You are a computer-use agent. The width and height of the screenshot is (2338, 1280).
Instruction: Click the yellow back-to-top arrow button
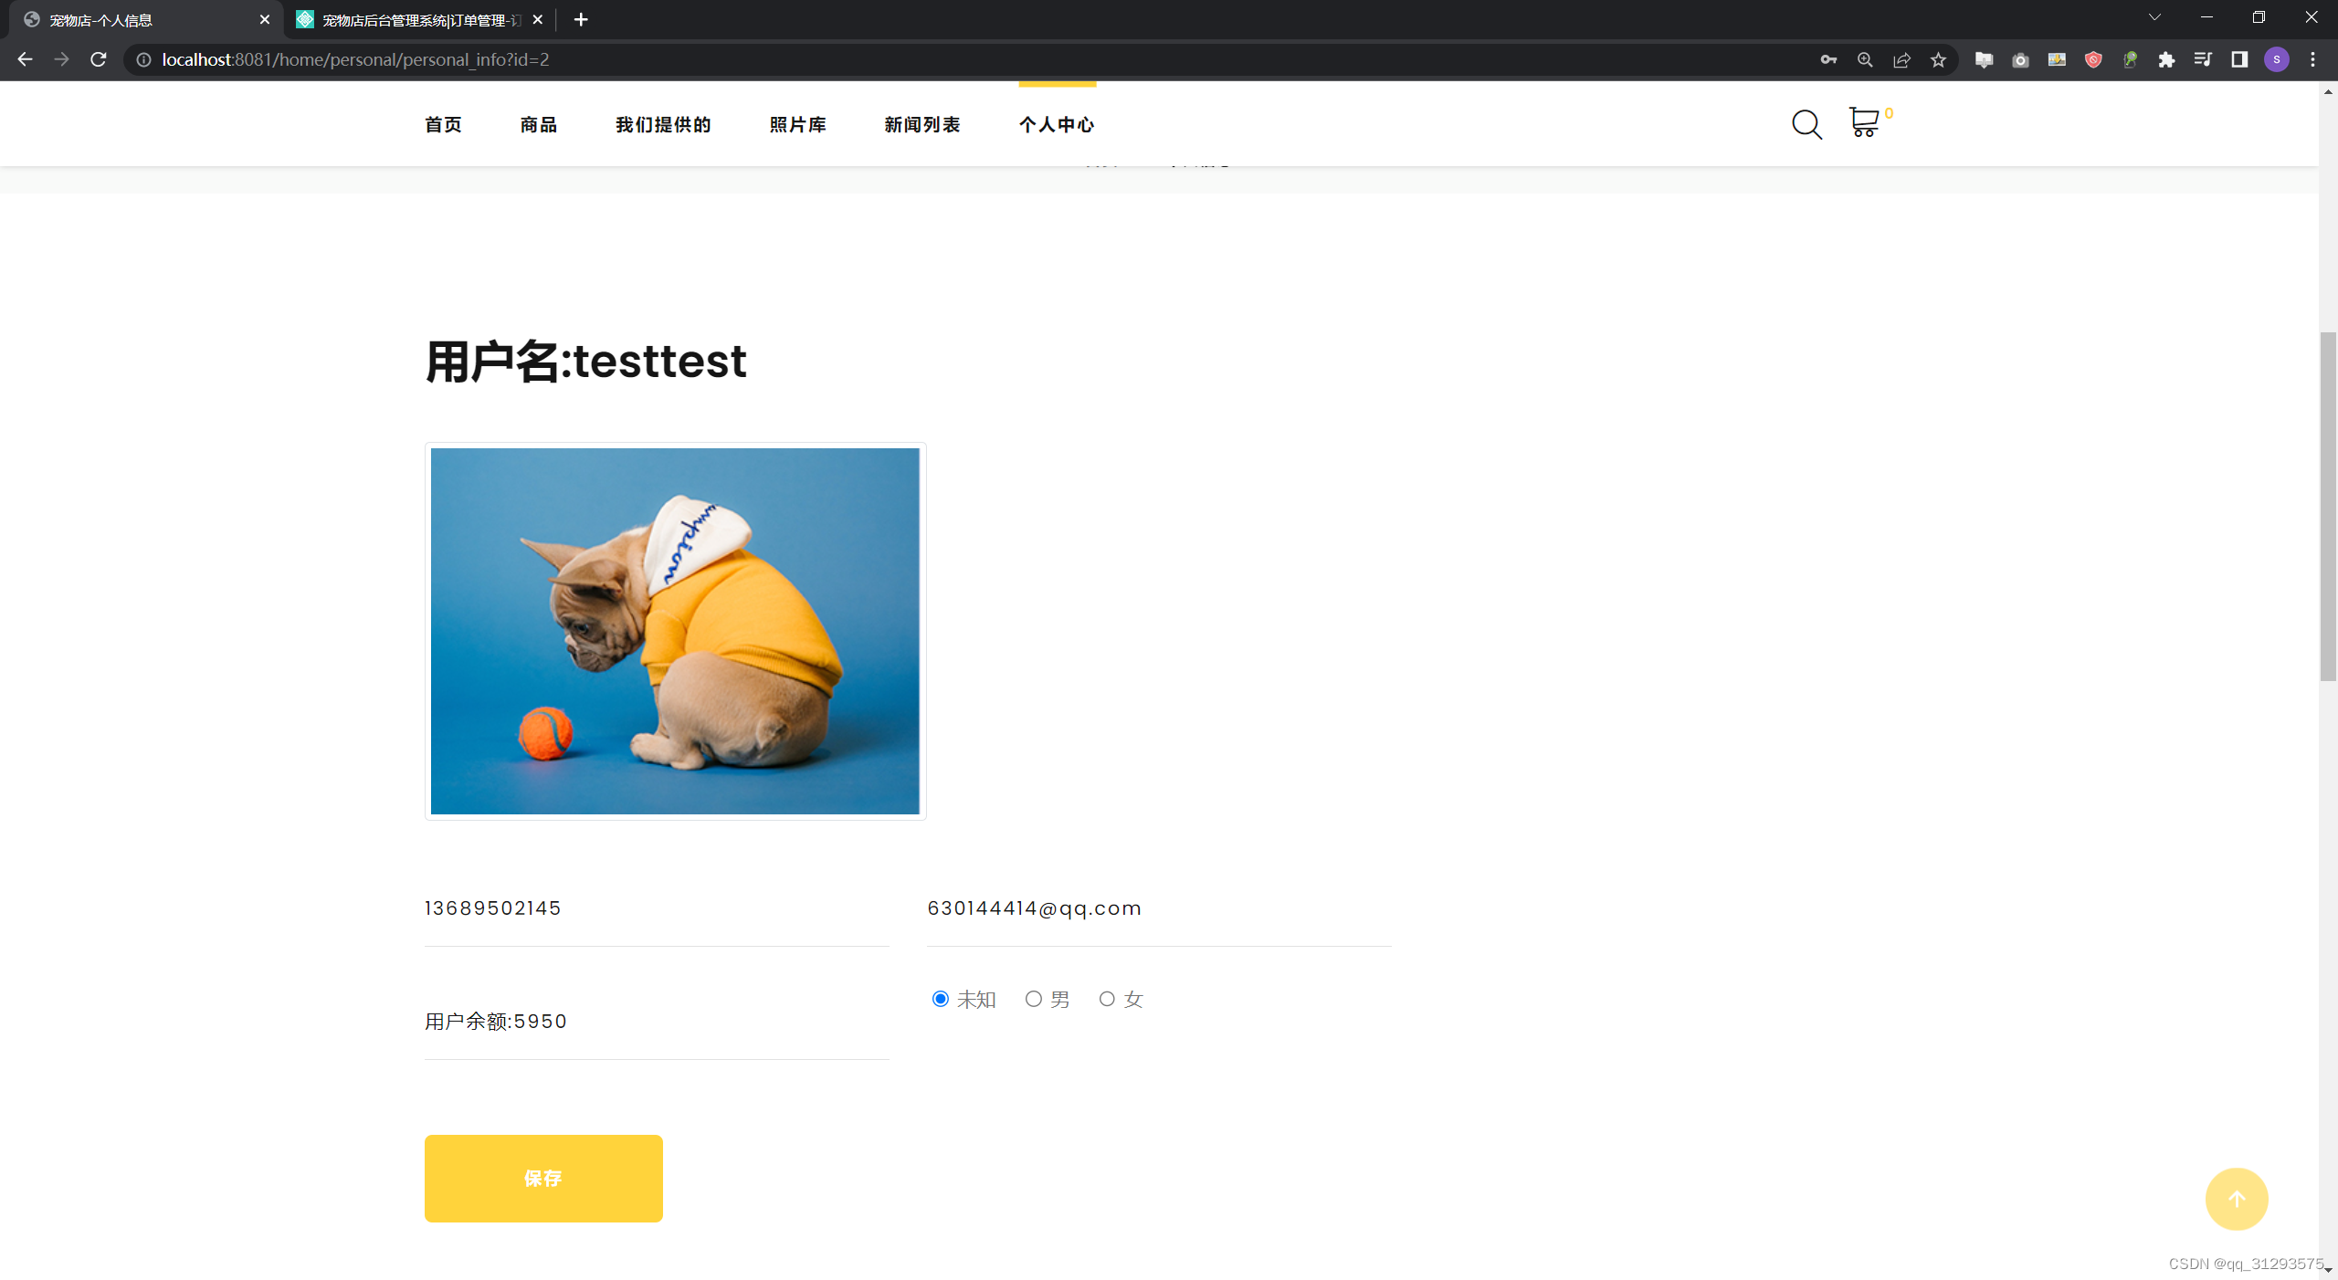[2236, 1199]
